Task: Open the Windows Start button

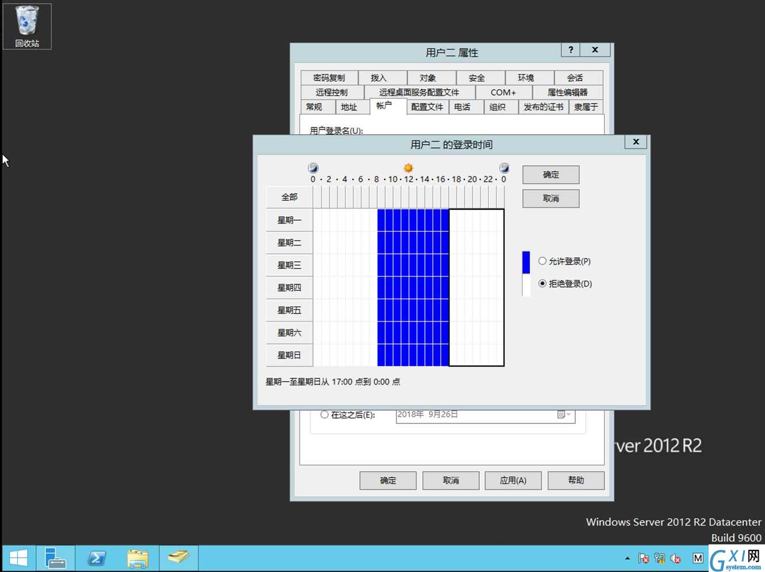Action: 18,558
